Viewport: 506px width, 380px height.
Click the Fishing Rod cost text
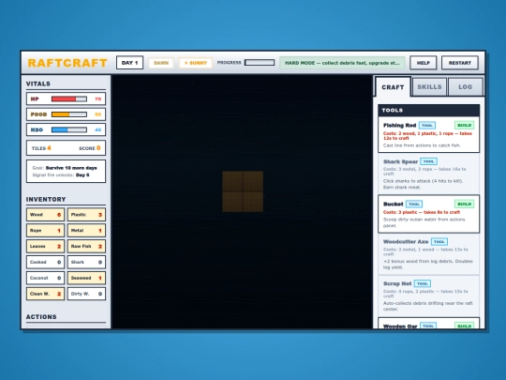click(427, 136)
